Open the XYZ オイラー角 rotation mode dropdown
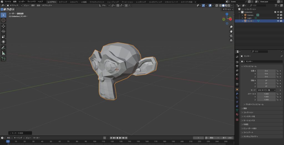284x145 pixels. (266, 90)
